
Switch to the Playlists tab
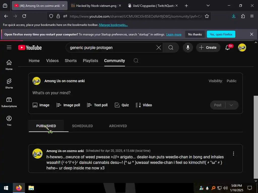(90, 61)
